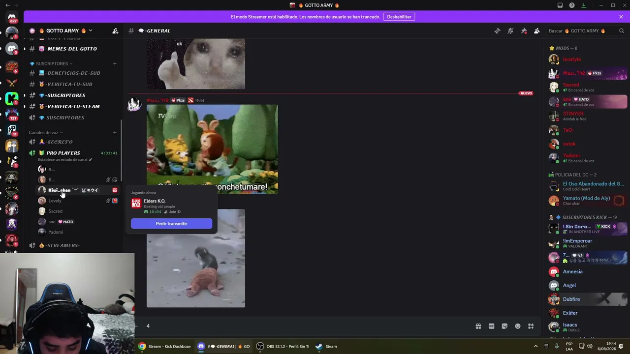Click the NUEVO new messages marker
Screen dimensions: 630x354
click(x=526, y=93)
